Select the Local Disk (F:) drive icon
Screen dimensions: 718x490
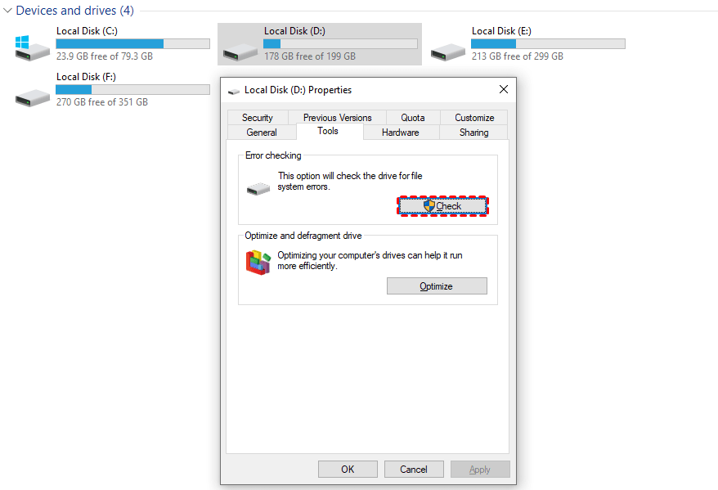point(32,98)
